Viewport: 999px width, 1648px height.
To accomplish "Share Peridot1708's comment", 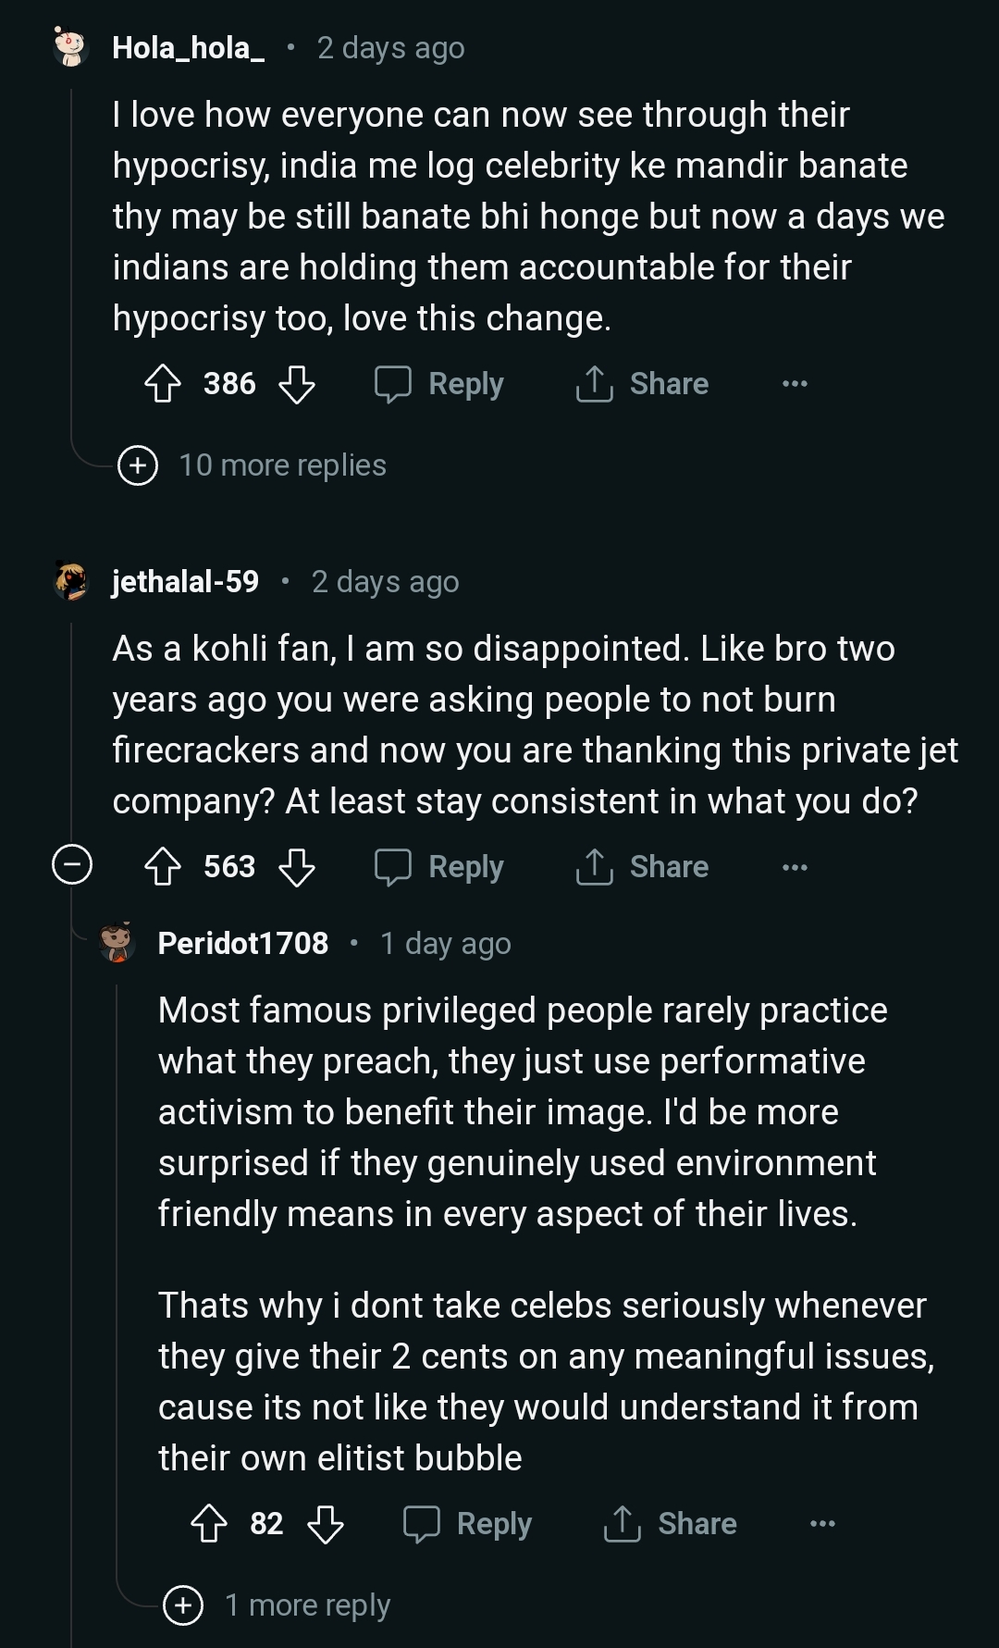I will pos(670,1524).
